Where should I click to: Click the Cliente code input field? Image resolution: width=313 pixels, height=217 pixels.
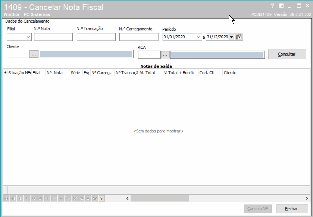(x=18, y=54)
